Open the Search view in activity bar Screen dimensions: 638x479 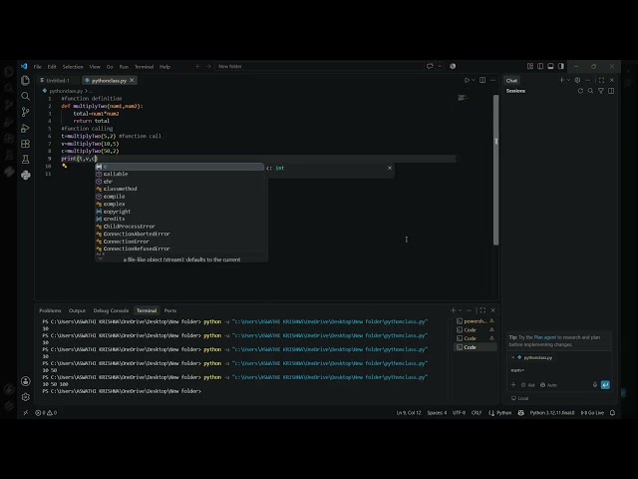pos(25,96)
